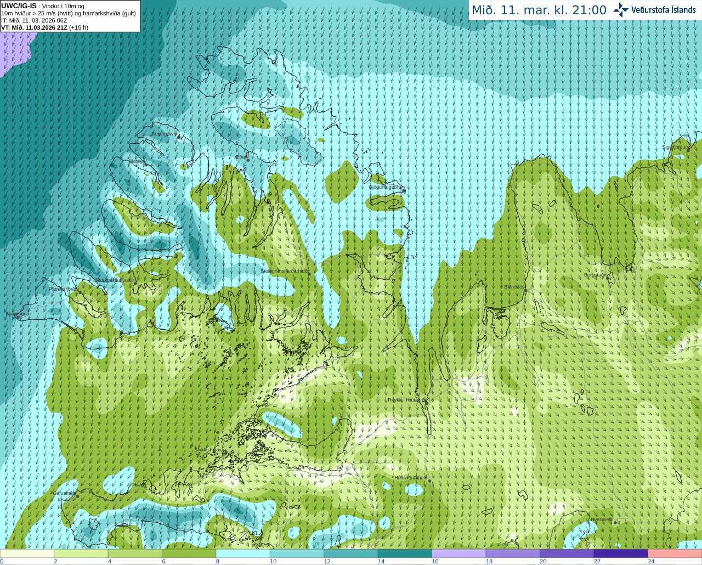Click the 'Steingrímsfjarðarheiði' label
The width and height of the screenshot is (702, 565).
pyautogui.click(x=284, y=270)
